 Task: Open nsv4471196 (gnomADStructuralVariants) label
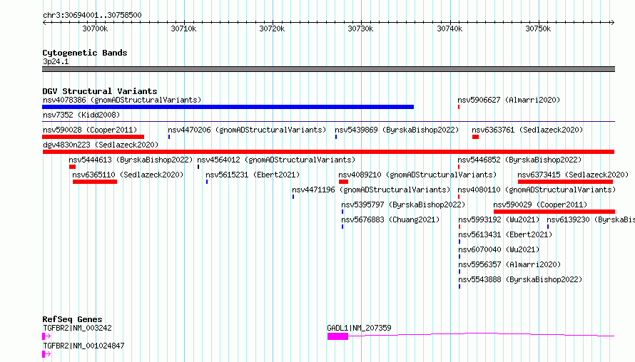pos(371,190)
